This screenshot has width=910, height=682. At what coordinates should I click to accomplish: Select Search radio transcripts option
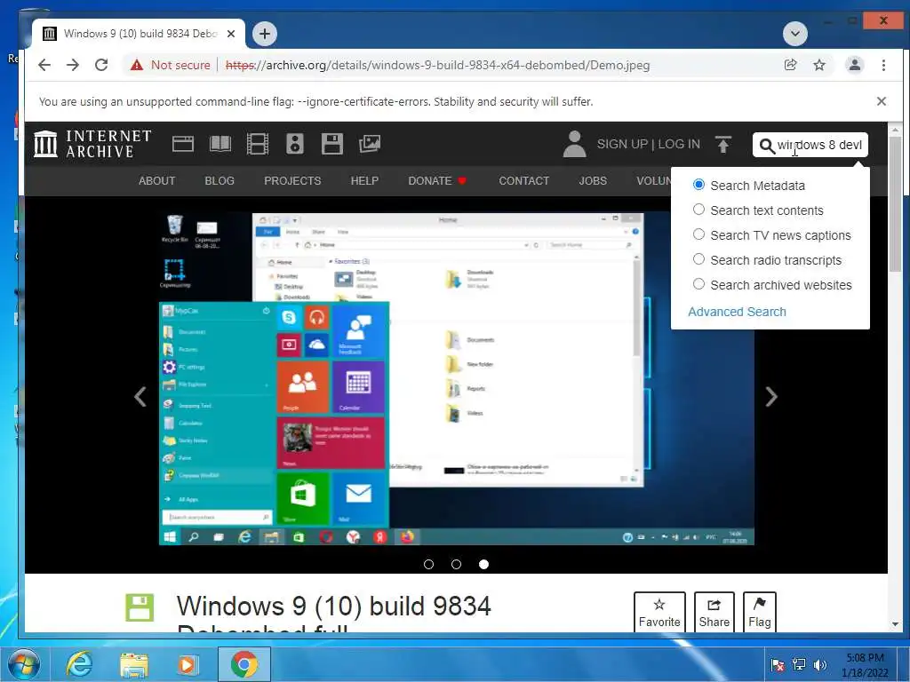click(x=698, y=259)
